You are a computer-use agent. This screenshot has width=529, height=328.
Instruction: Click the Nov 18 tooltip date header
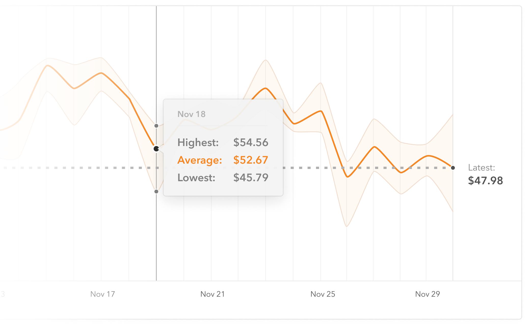pyautogui.click(x=191, y=114)
